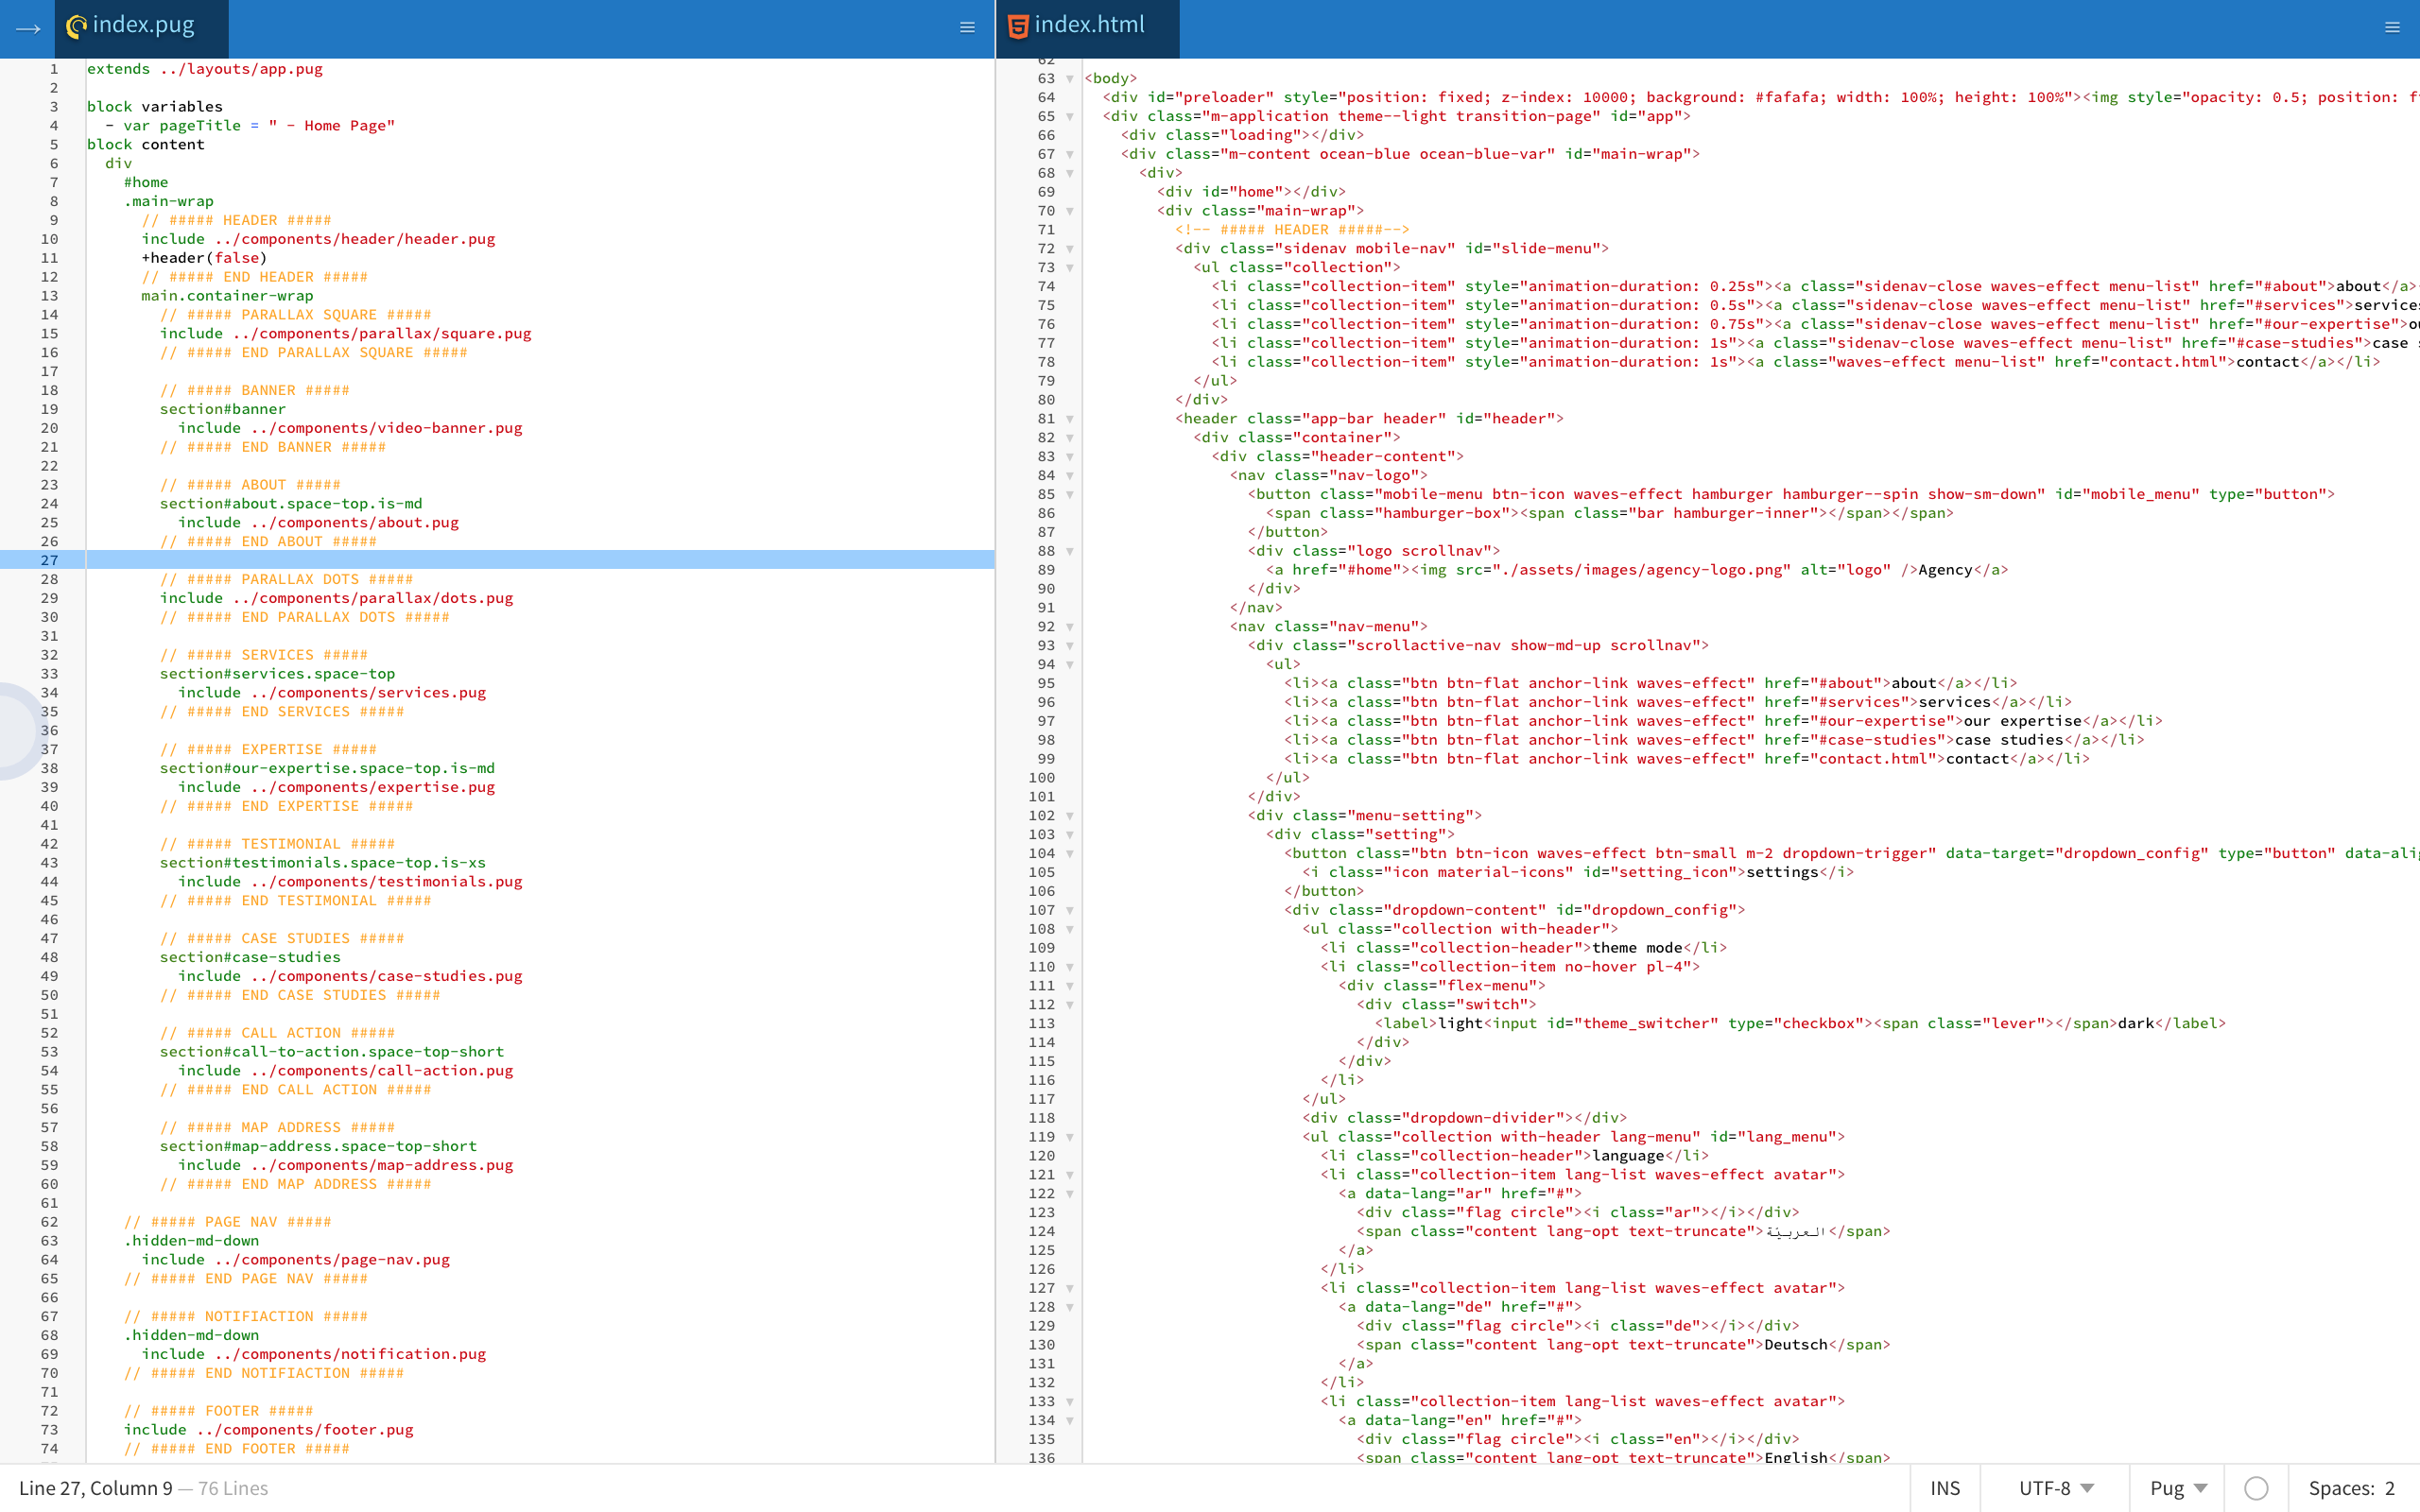Collapse the main-wrap div at line 67
The height and width of the screenshot is (1512, 2420).
pos(1070,155)
